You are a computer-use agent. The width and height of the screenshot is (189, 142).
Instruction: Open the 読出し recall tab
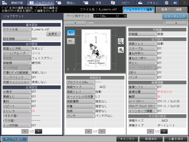tap(68, 3)
